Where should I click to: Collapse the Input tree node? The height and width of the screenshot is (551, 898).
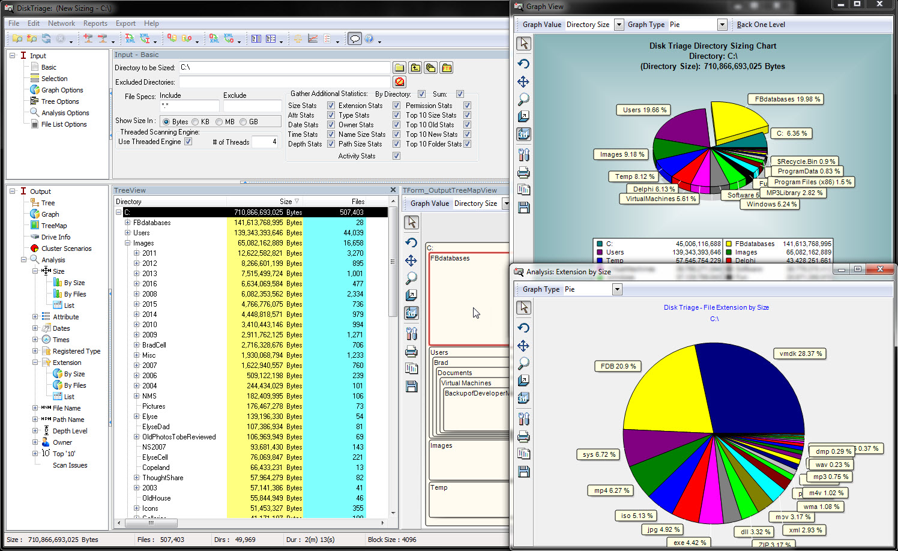(x=12, y=56)
